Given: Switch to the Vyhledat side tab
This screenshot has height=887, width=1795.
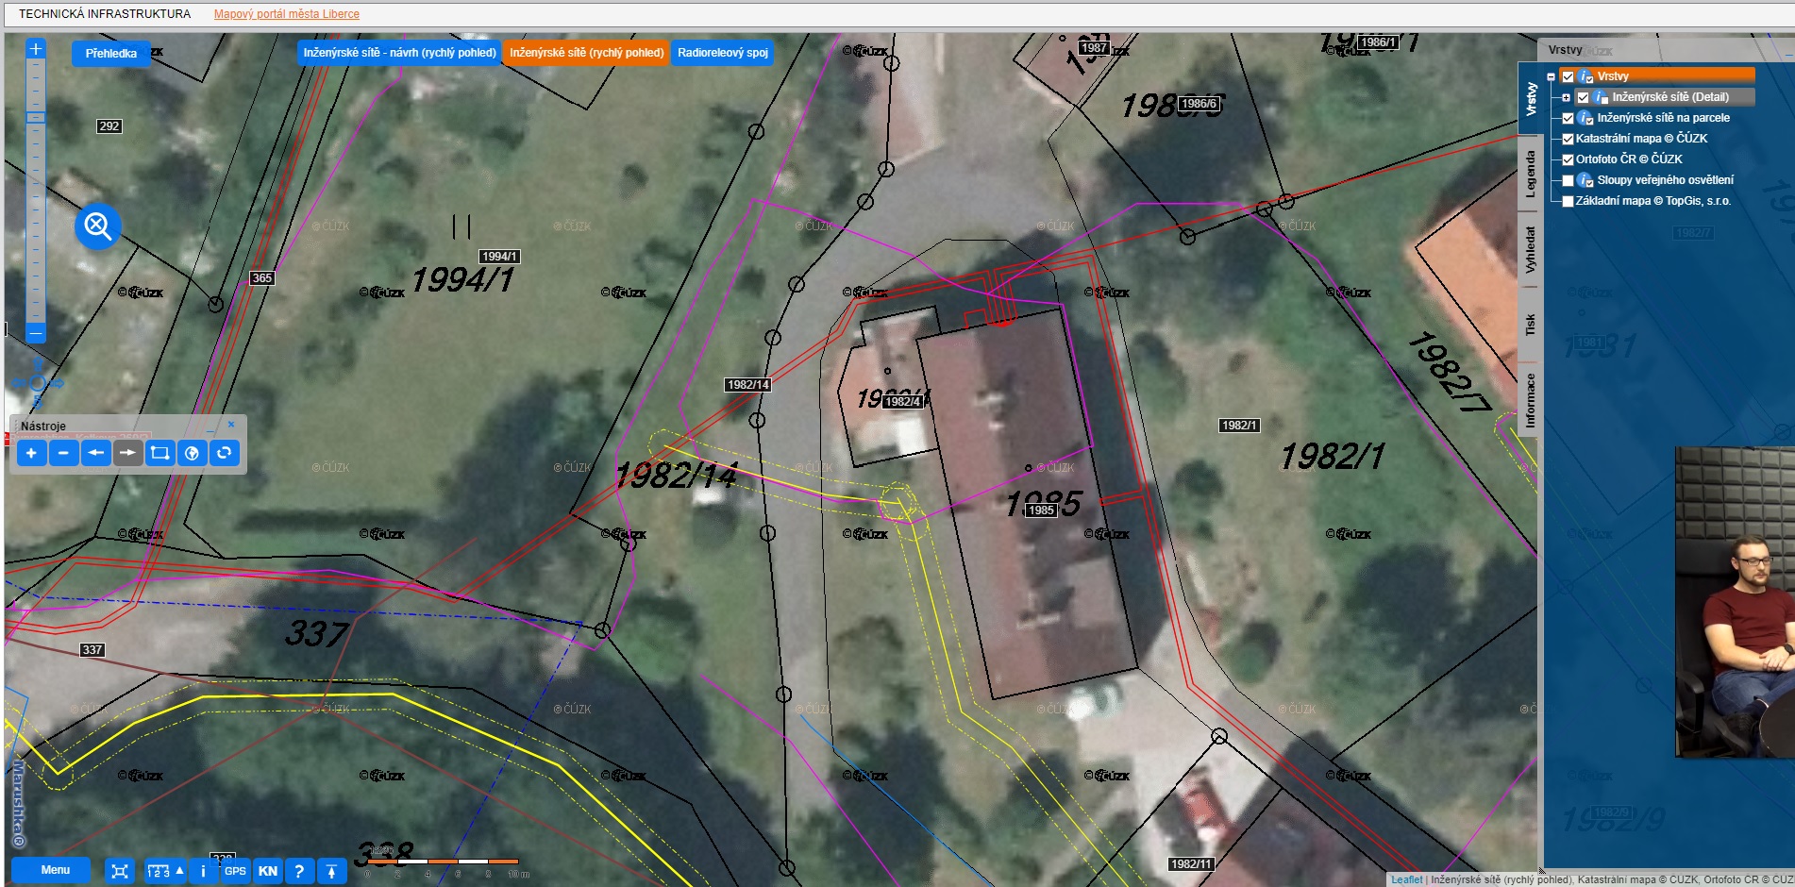Looking at the screenshot, I should 1530,249.
